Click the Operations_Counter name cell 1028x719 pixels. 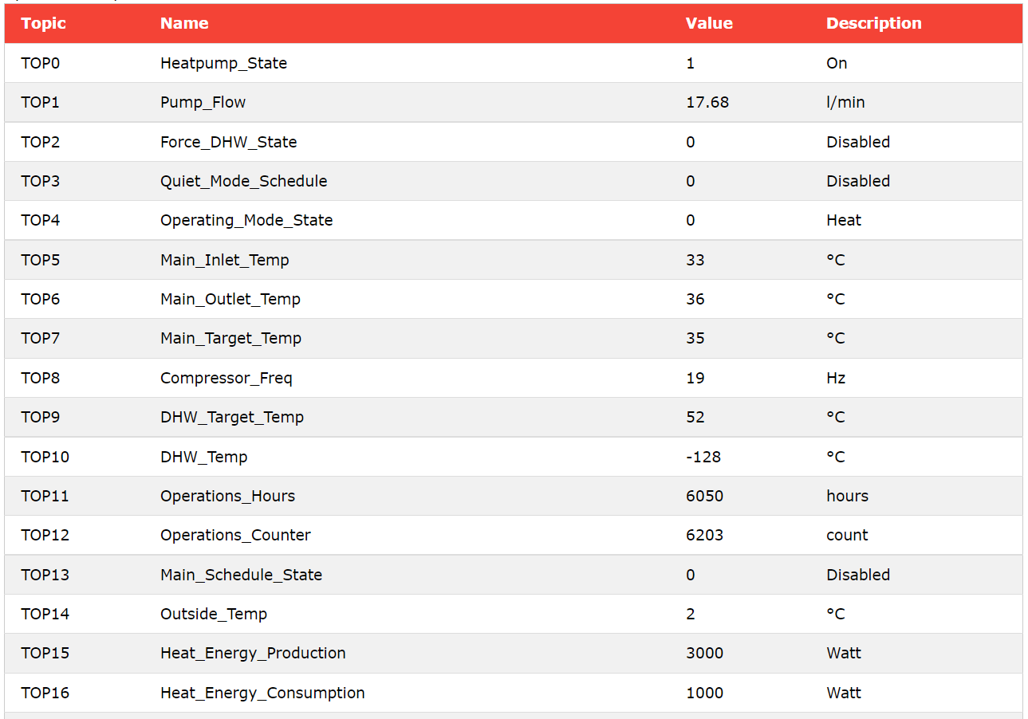(x=235, y=535)
